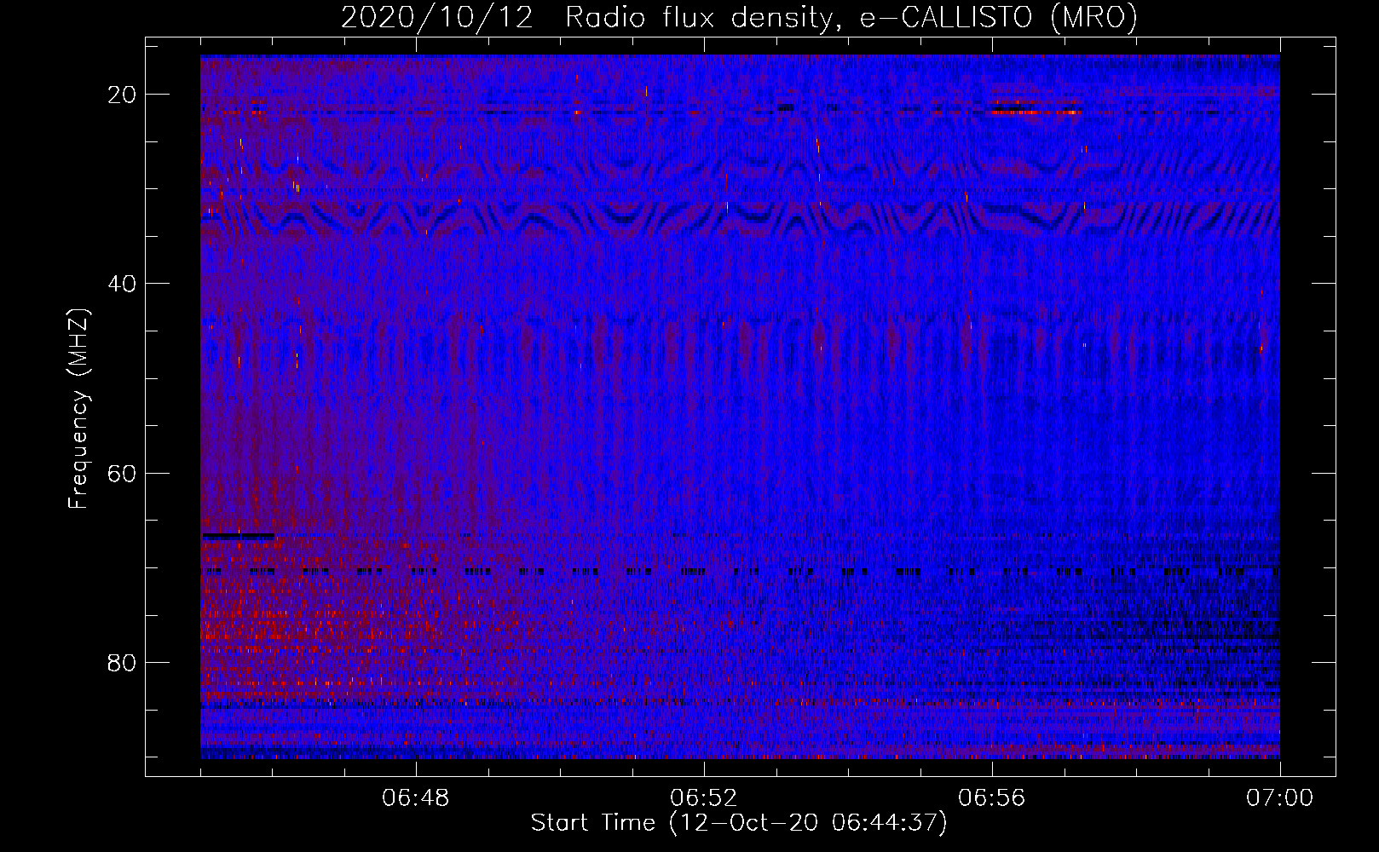Viewport: 1379px width, 852px height.
Task: Click the '20' frequency tick label
Action: [x=123, y=95]
